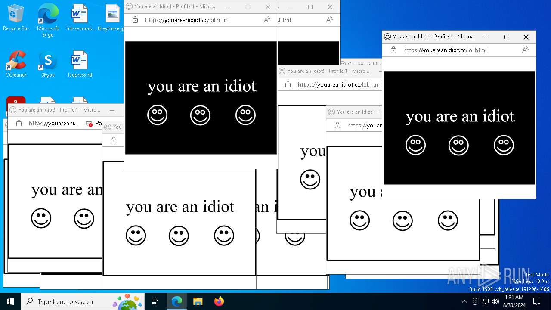551x310 pixels.
Task: Open the network icon in system tray
Action: [x=485, y=301]
